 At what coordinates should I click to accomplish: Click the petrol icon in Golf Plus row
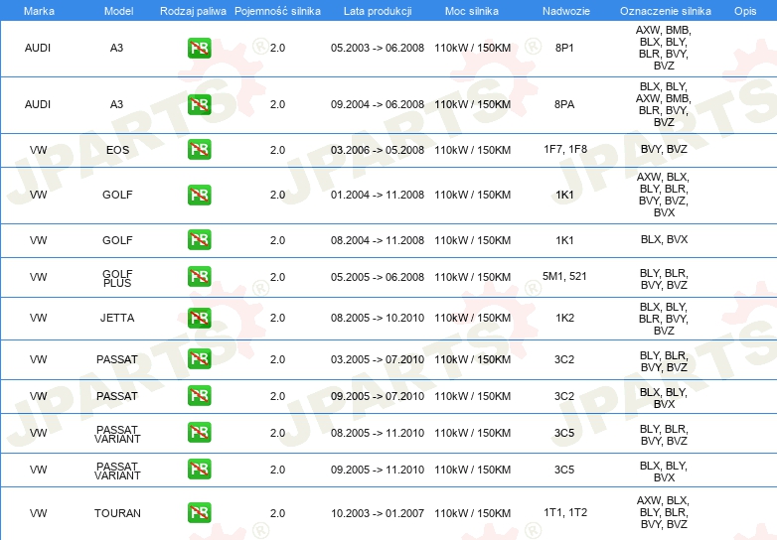199,277
